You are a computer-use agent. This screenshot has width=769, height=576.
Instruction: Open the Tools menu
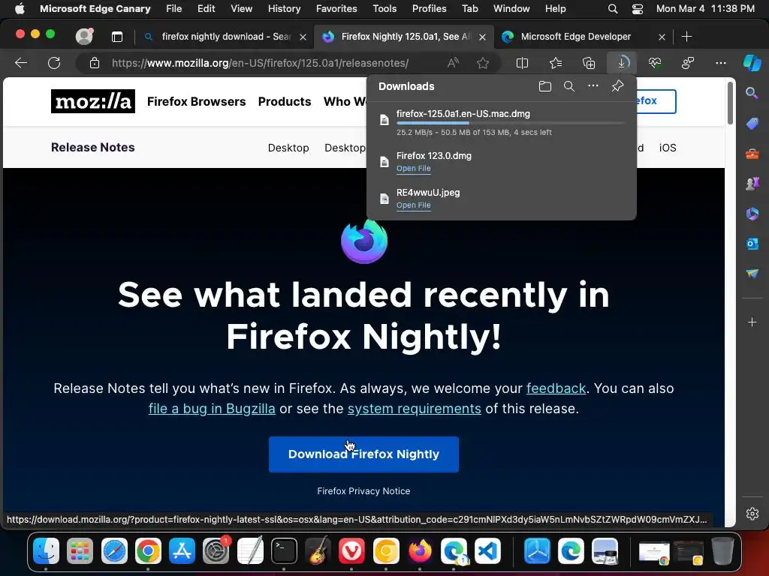[x=384, y=9]
